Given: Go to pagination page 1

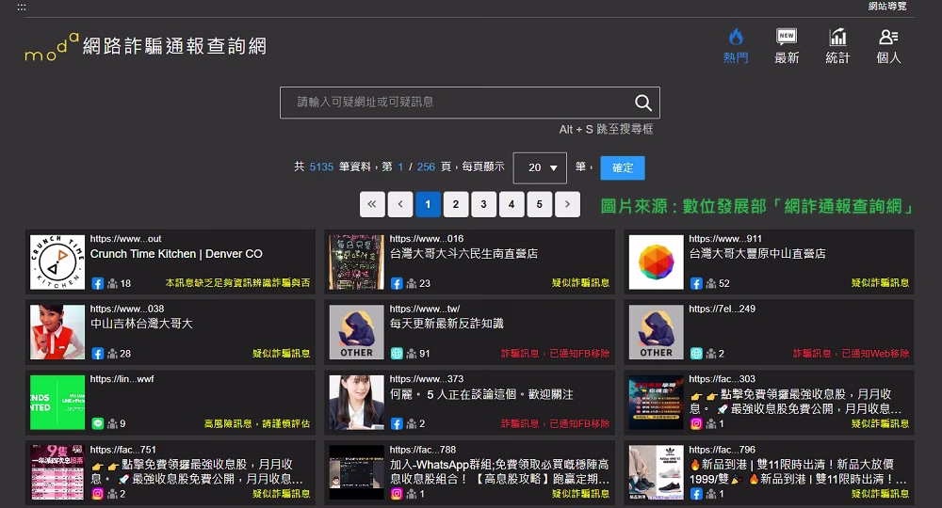Looking at the screenshot, I should 428,204.
